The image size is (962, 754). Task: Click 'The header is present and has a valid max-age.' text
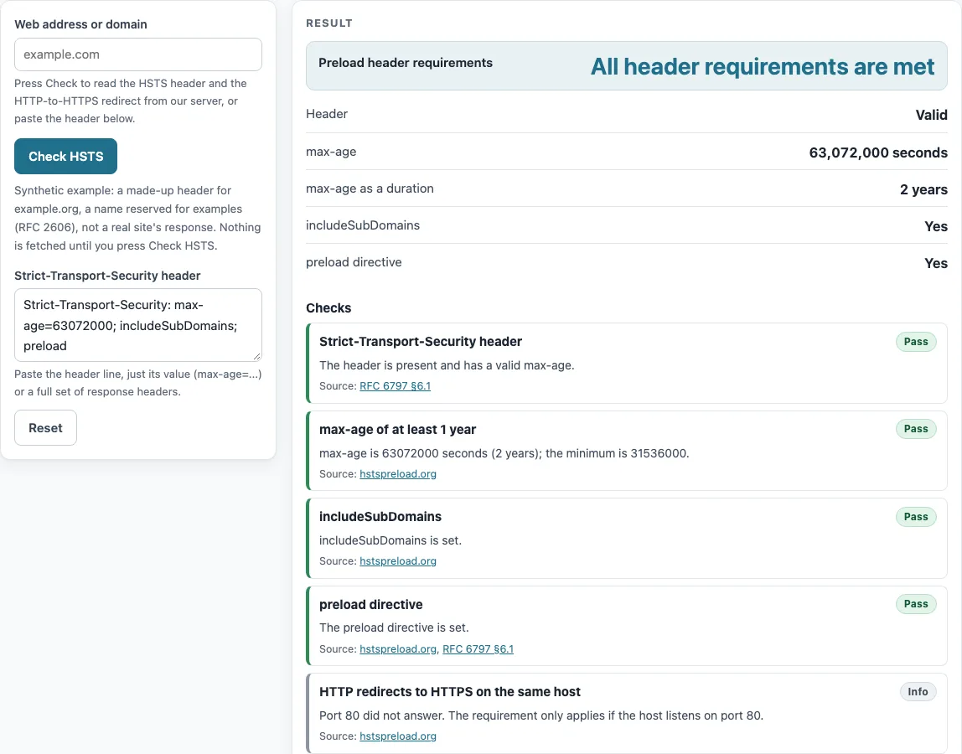pyautogui.click(x=447, y=365)
